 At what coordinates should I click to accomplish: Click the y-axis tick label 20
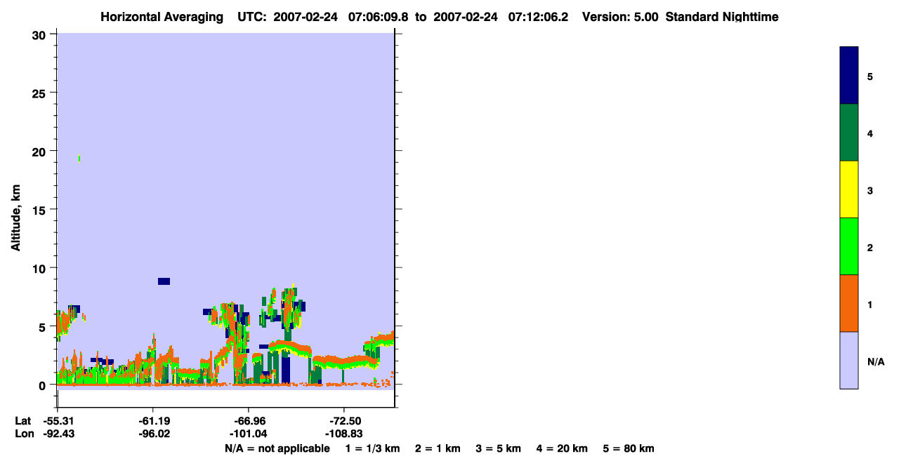[41, 151]
